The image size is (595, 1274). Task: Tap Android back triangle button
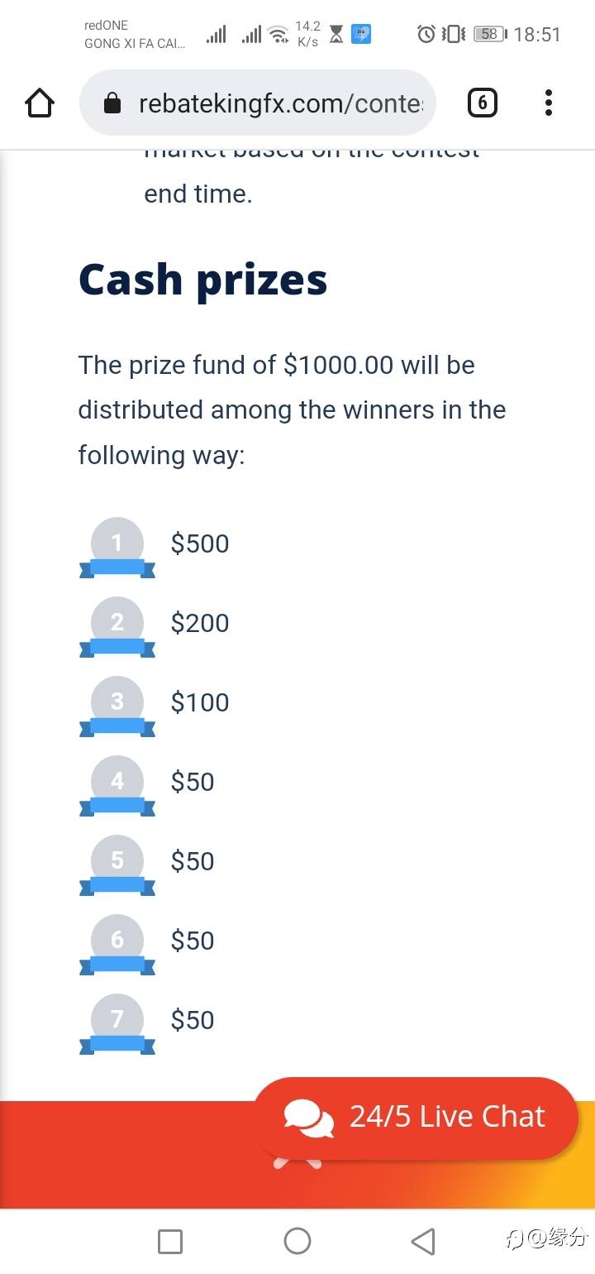click(423, 1241)
